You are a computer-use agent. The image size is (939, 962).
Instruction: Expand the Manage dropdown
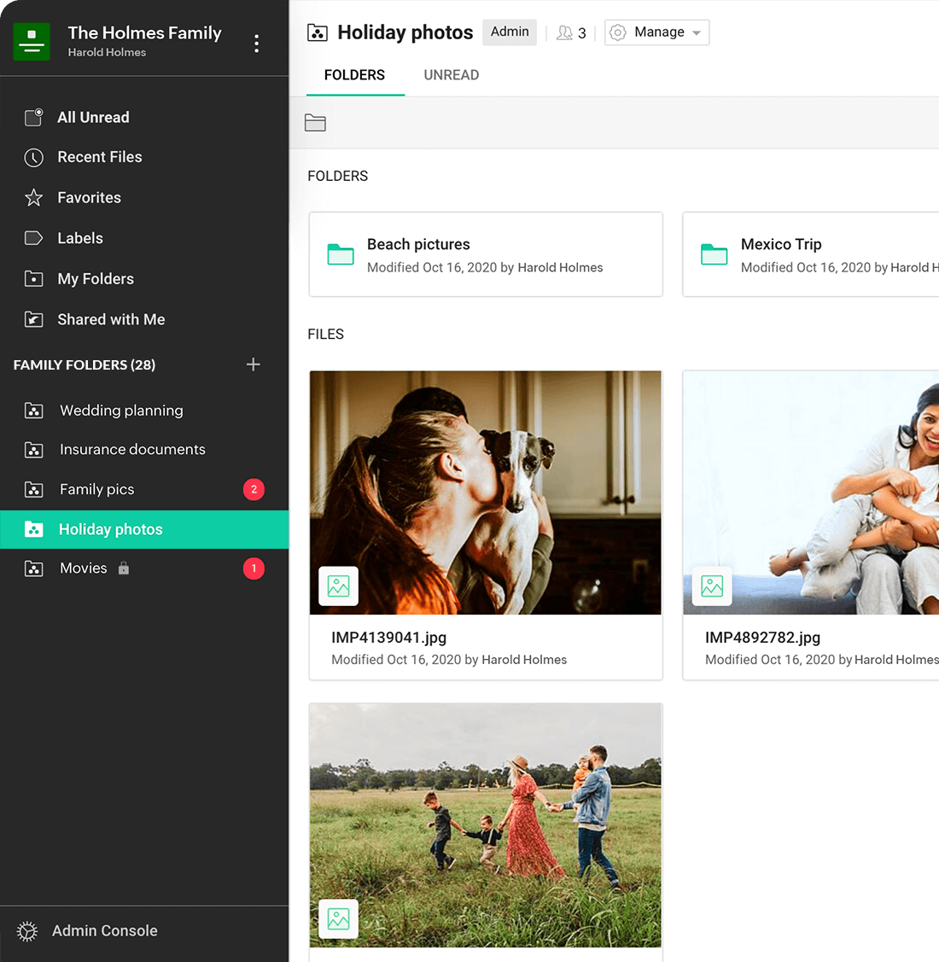pyautogui.click(x=657, y=32)
